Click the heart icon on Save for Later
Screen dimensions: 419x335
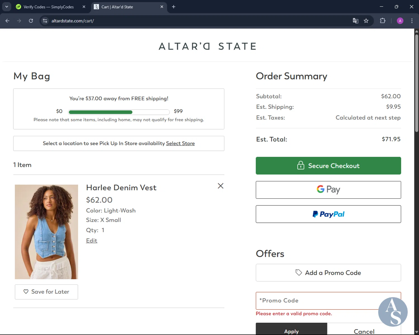coord(26,291)
